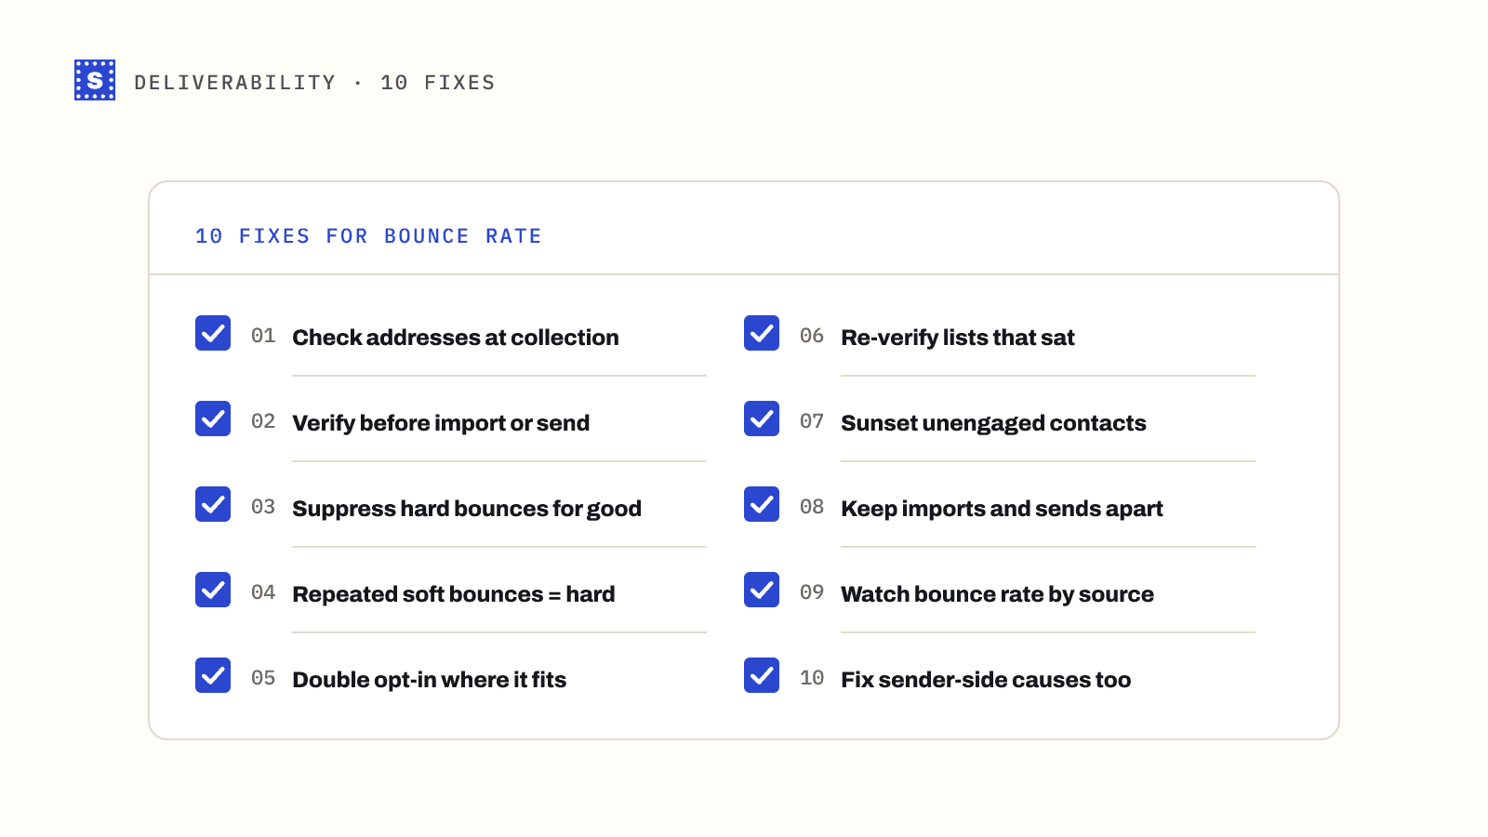1488x837 pixels.
Task: Toggle the Fix sender-side causes too checkbox
Action: 762,675
